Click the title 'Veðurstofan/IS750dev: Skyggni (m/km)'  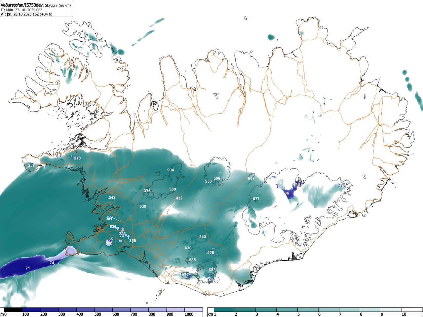pyautogui.click(x=36, y=5)
